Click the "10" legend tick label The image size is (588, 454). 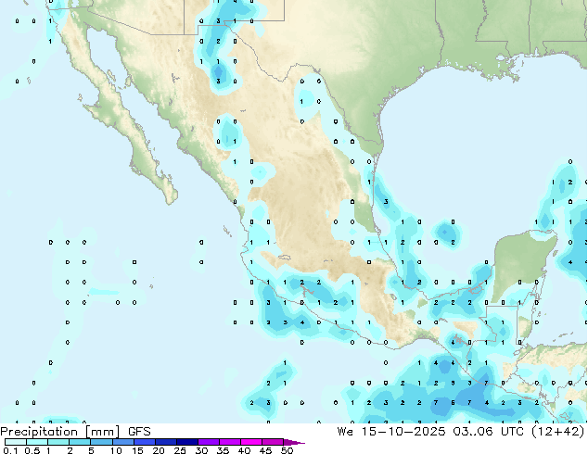[x=116, y=450]
